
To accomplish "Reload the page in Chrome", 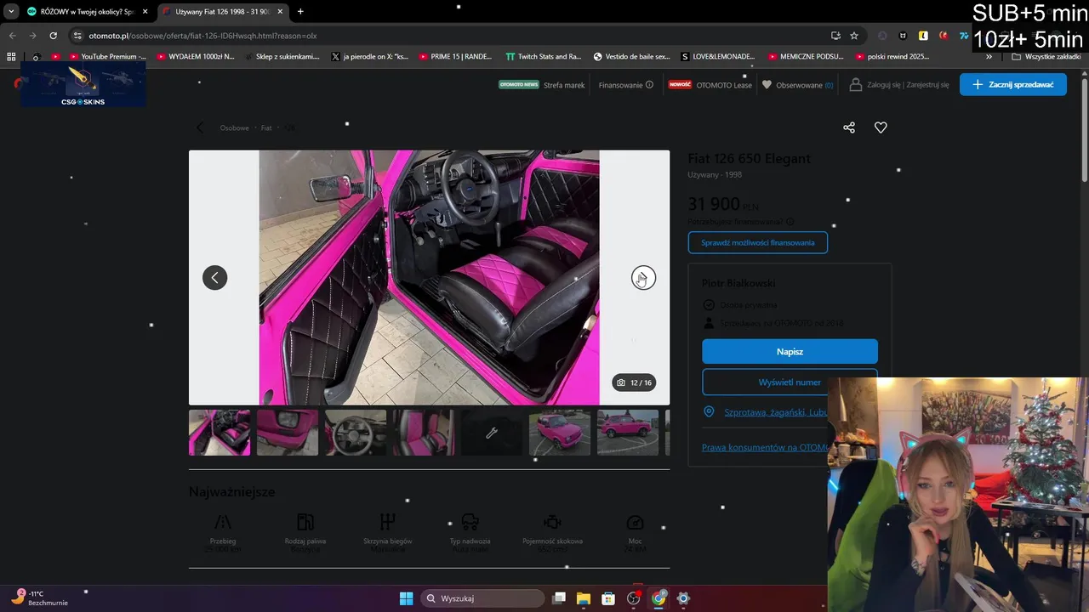I will pos(53,36).
